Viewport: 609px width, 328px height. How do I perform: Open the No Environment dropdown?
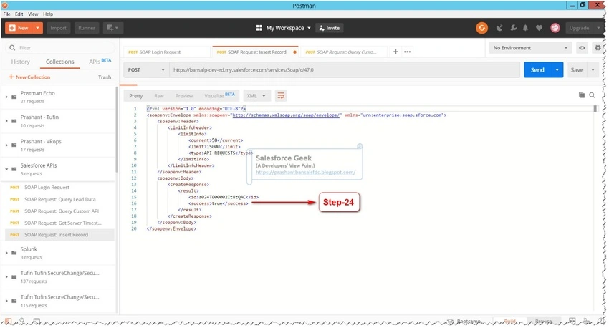tap(530, 48)
